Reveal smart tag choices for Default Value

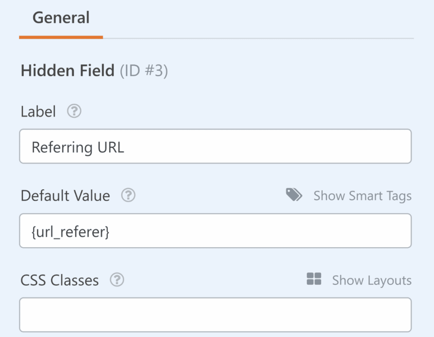coord(362,196)
